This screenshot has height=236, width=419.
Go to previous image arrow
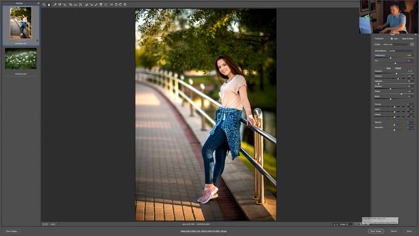coord(335,224)
